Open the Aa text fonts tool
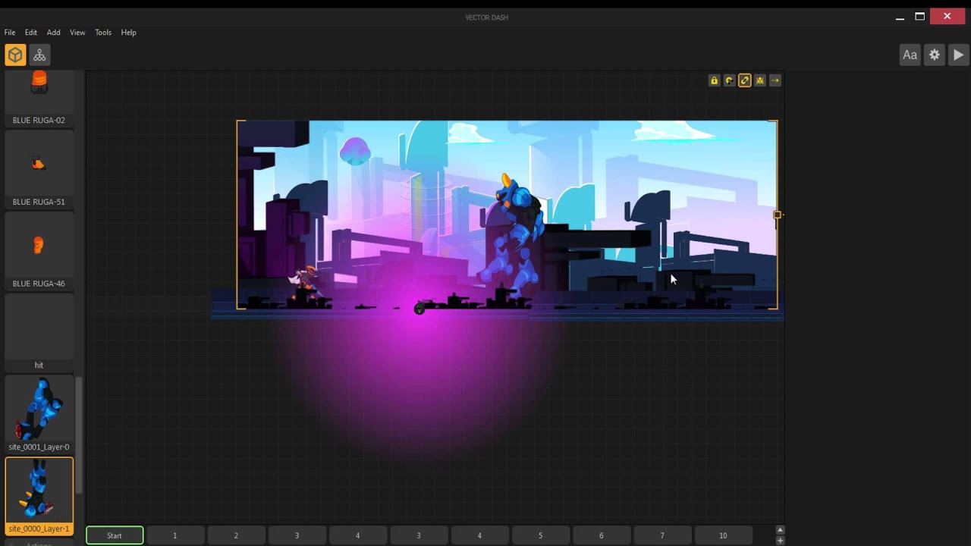This screenshot has height=546, width=971. point(910,55)
